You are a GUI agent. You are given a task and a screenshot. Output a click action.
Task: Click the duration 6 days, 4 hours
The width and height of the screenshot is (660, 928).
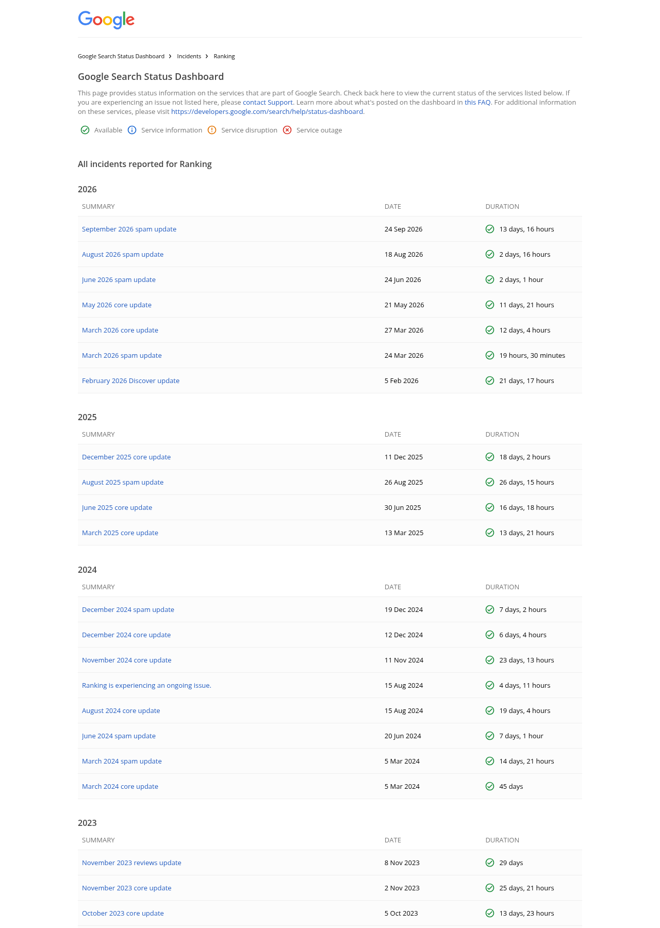click(523, 635)
